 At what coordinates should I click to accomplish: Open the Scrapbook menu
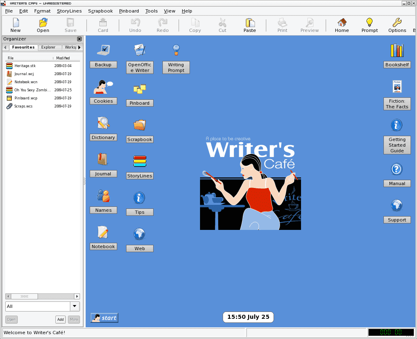click(101, 11)
